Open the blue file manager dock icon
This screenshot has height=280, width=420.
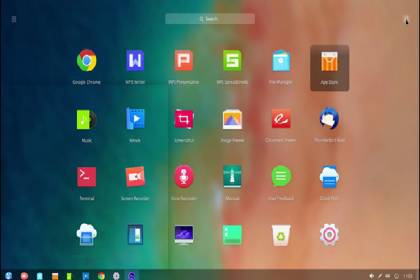pos(40,276)
